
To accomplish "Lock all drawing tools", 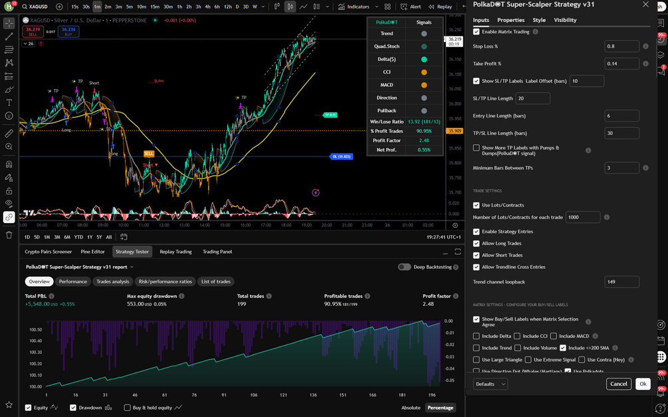I will [x=9, y=191].
